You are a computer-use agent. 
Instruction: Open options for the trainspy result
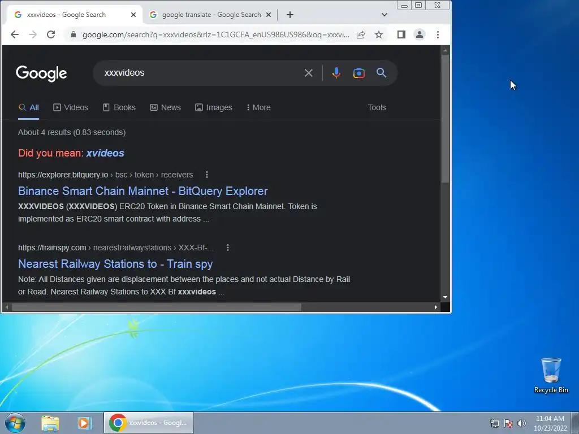[x=228, y=248]
